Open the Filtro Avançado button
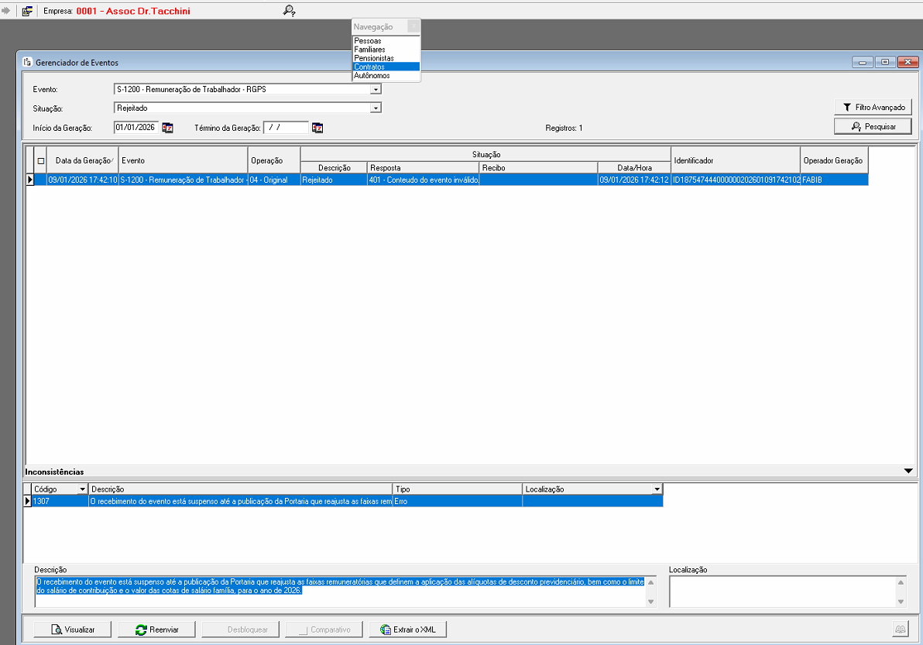This screenshot has height=645, width=923. click(873, 107)
